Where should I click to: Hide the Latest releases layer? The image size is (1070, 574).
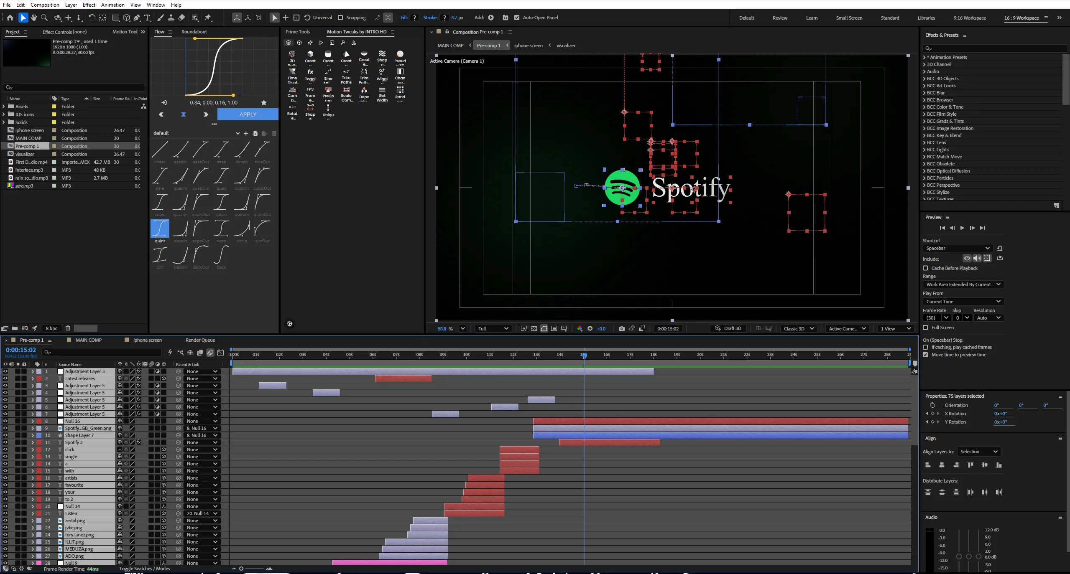[x=5, y=378]
